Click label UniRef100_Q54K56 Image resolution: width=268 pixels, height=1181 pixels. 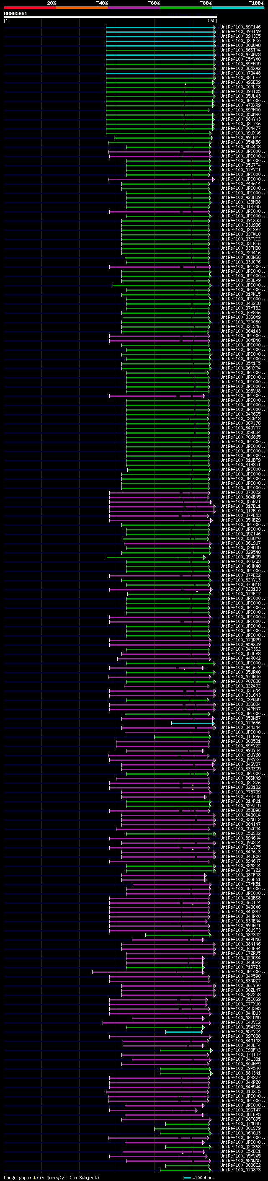[240, 142]
